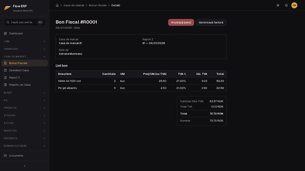Image resolution: width=305 pixels, height=171 pixels.
Task: Expand the Nomenclatoare section
Action: click(25, 146)
